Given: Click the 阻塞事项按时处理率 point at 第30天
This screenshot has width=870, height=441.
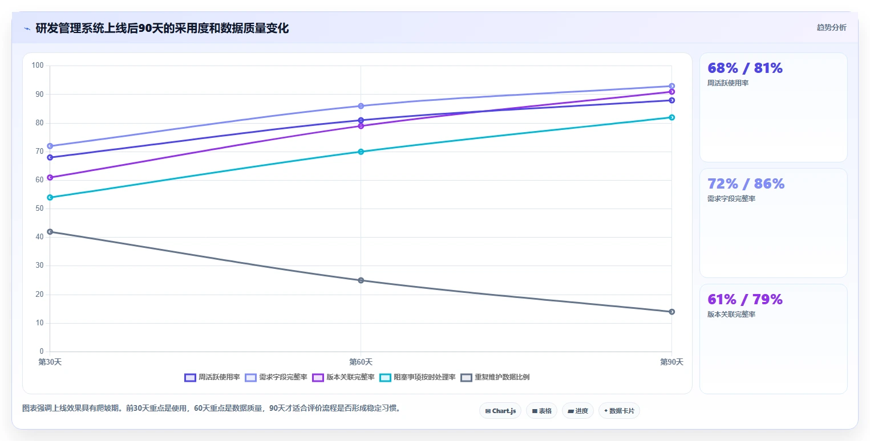Looking at the screenshot, I should [x=50, y=197].
